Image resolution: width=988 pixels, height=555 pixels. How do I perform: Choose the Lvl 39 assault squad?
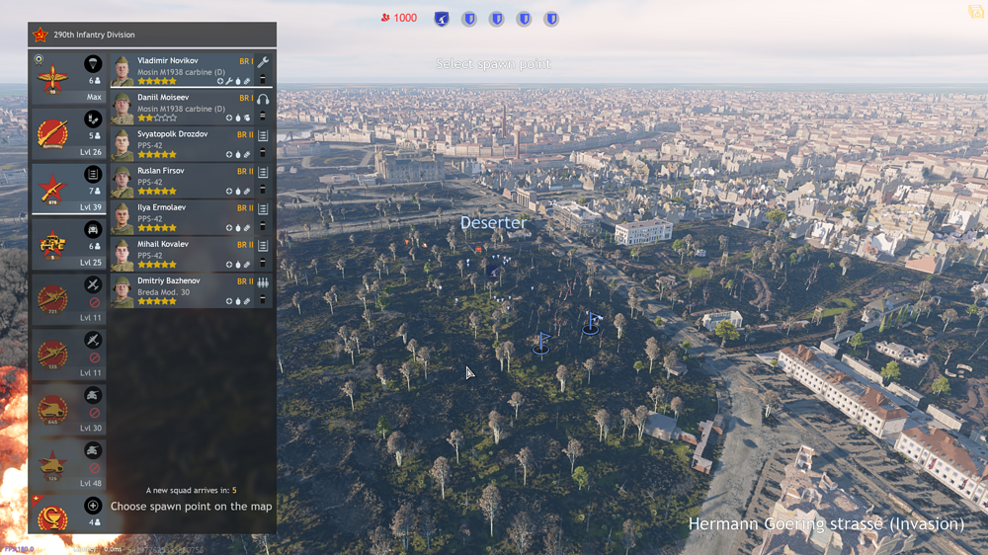[67, 189]
